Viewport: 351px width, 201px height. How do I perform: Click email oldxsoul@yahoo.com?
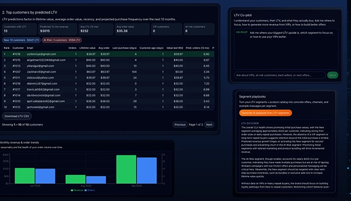coord(40,78)
